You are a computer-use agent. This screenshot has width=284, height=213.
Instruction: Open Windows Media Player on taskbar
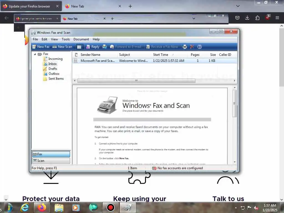click(76, 207)
